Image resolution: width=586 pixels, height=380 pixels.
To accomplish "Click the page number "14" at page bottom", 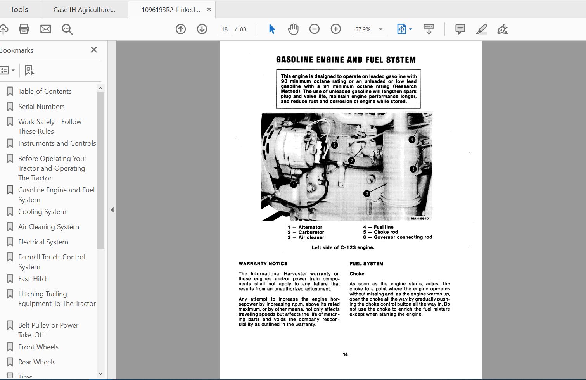I will point(346,354).
